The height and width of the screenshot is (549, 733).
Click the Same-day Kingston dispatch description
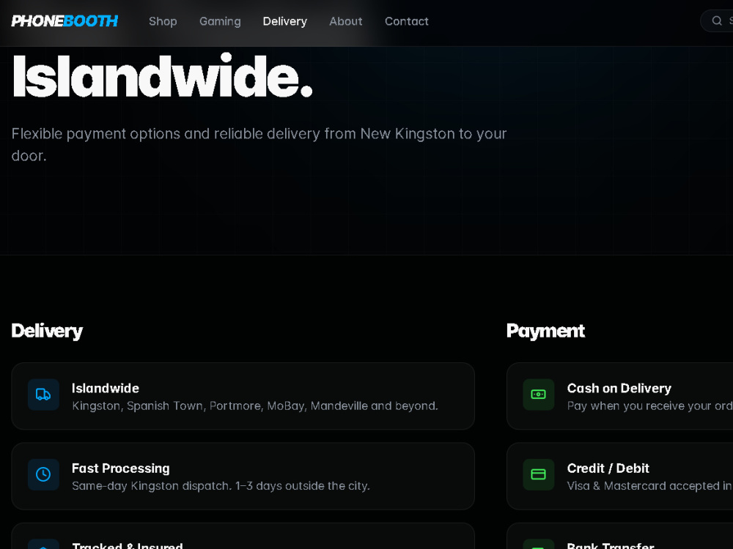[x=221, y=486]
